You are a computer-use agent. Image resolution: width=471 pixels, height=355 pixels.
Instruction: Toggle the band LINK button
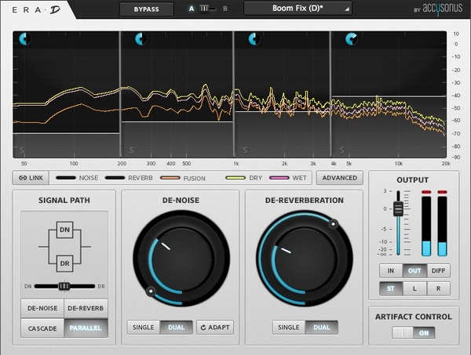tap(31, 178)
